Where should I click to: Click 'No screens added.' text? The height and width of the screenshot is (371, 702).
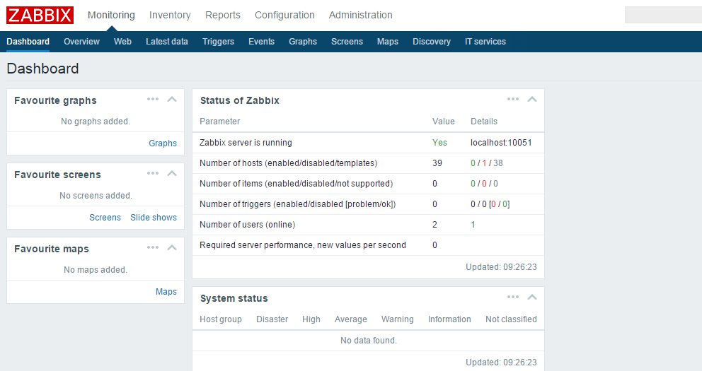(96, 196)
